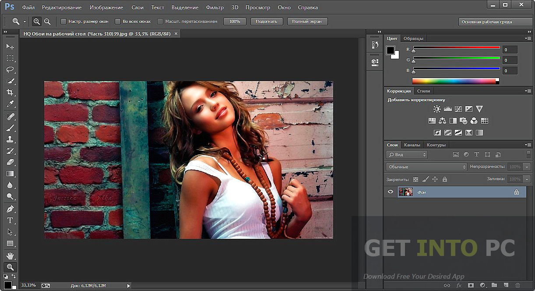Select the Zoom tool in the toolbox

pyautogui.click(x=10, y=267)
